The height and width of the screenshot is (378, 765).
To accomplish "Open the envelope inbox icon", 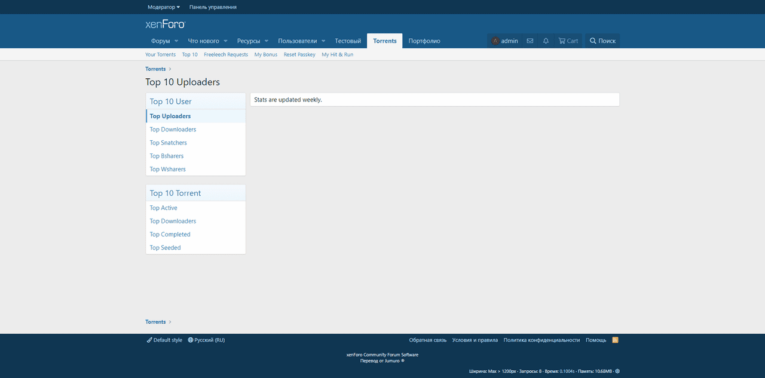I will click(530, 41).
